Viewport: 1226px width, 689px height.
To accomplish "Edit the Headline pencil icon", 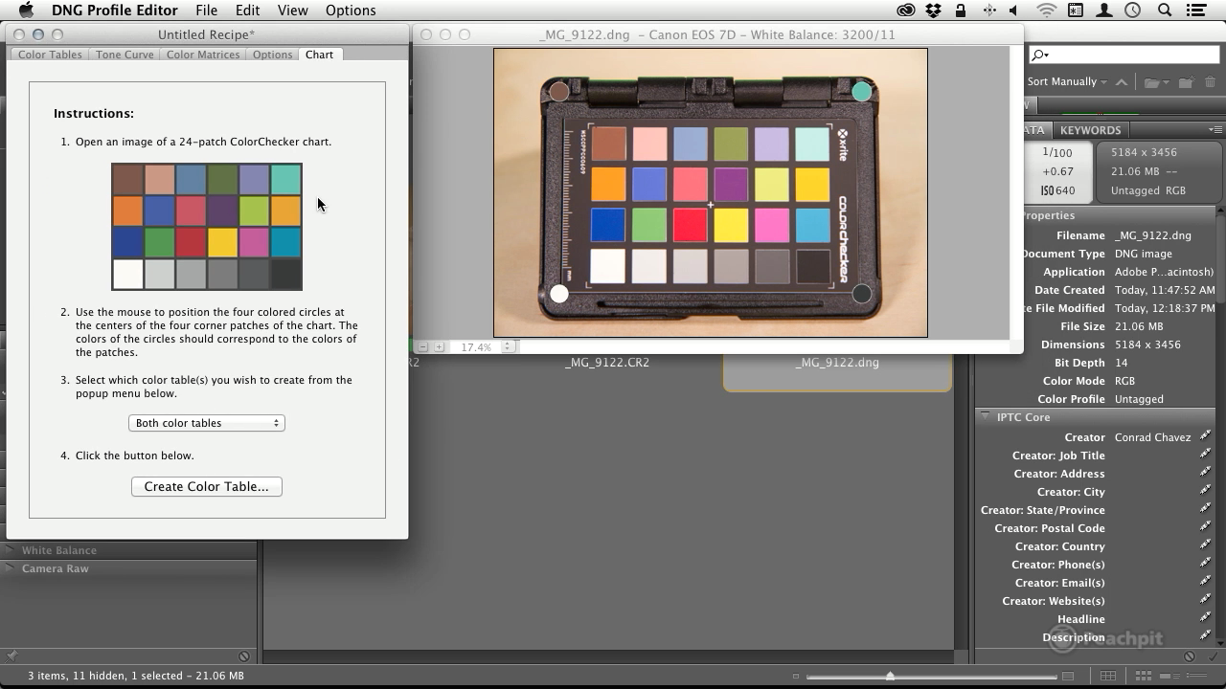I will 1206,618.
